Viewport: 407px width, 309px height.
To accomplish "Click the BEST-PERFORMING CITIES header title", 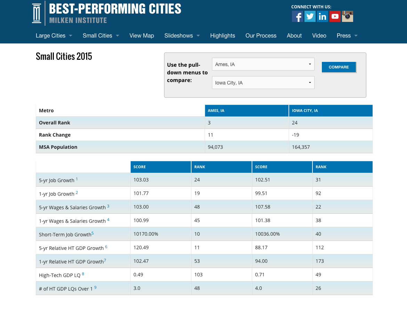I will coord(115,9).
